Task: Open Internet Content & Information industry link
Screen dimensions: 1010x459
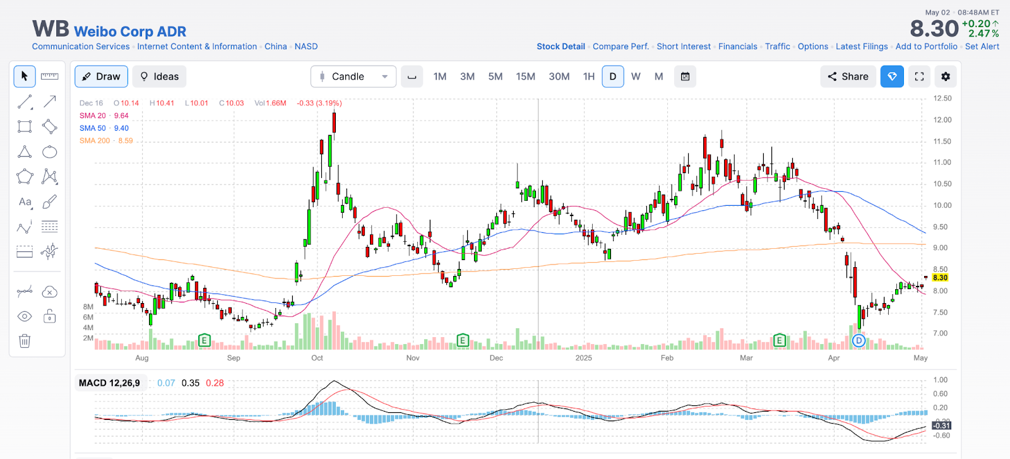Action: point(197,47)
